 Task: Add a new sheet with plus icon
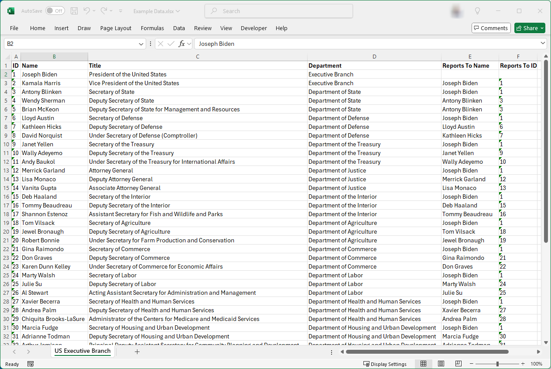tap(137, 352)
